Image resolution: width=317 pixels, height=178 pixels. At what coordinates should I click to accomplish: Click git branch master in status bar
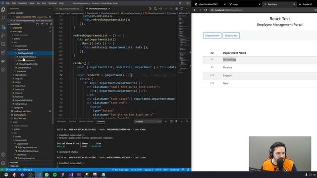coord(11,170)
